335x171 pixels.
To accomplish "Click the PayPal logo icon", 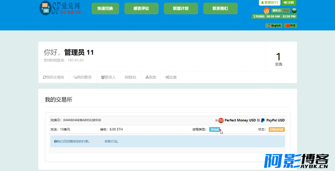I will (263, 120).
